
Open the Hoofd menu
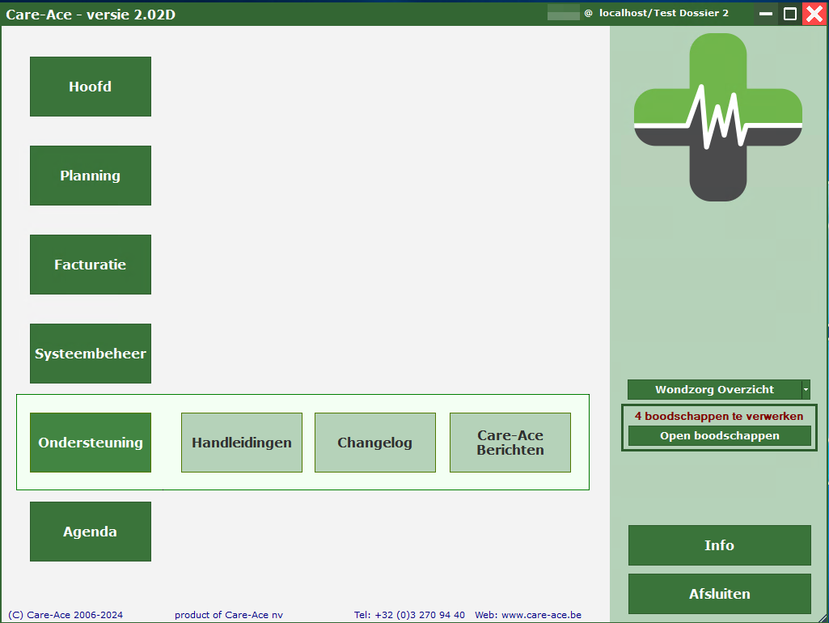(x=91, y=87)
